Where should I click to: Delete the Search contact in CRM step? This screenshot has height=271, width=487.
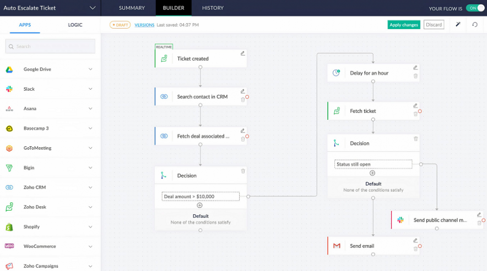pyautogui.click(x=243, y=100)
